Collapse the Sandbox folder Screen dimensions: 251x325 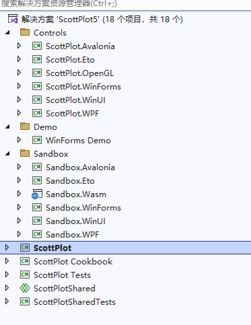7,153
